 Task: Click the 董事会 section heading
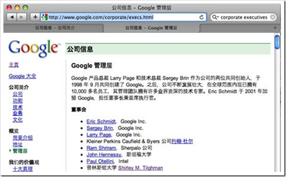[79, 109]
